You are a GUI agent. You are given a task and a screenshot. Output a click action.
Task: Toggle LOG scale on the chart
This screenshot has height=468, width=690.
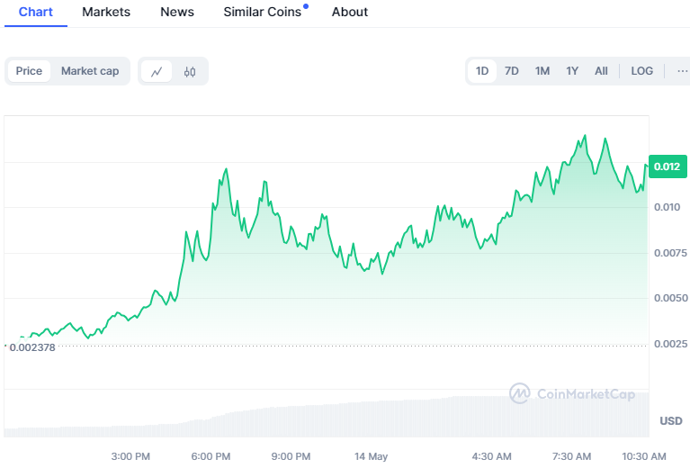pos(641,71)
